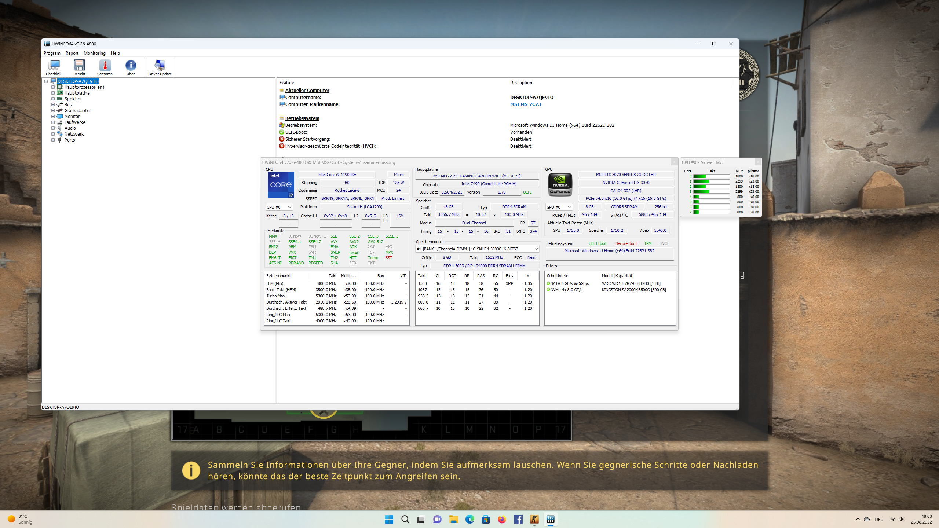
Task: Open the Monitoring menu
Action: [x=94, y=53]
